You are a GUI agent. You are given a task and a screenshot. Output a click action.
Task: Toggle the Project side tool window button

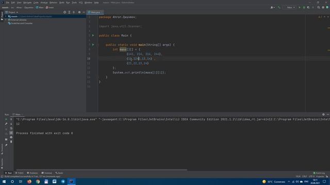[2, 16]
